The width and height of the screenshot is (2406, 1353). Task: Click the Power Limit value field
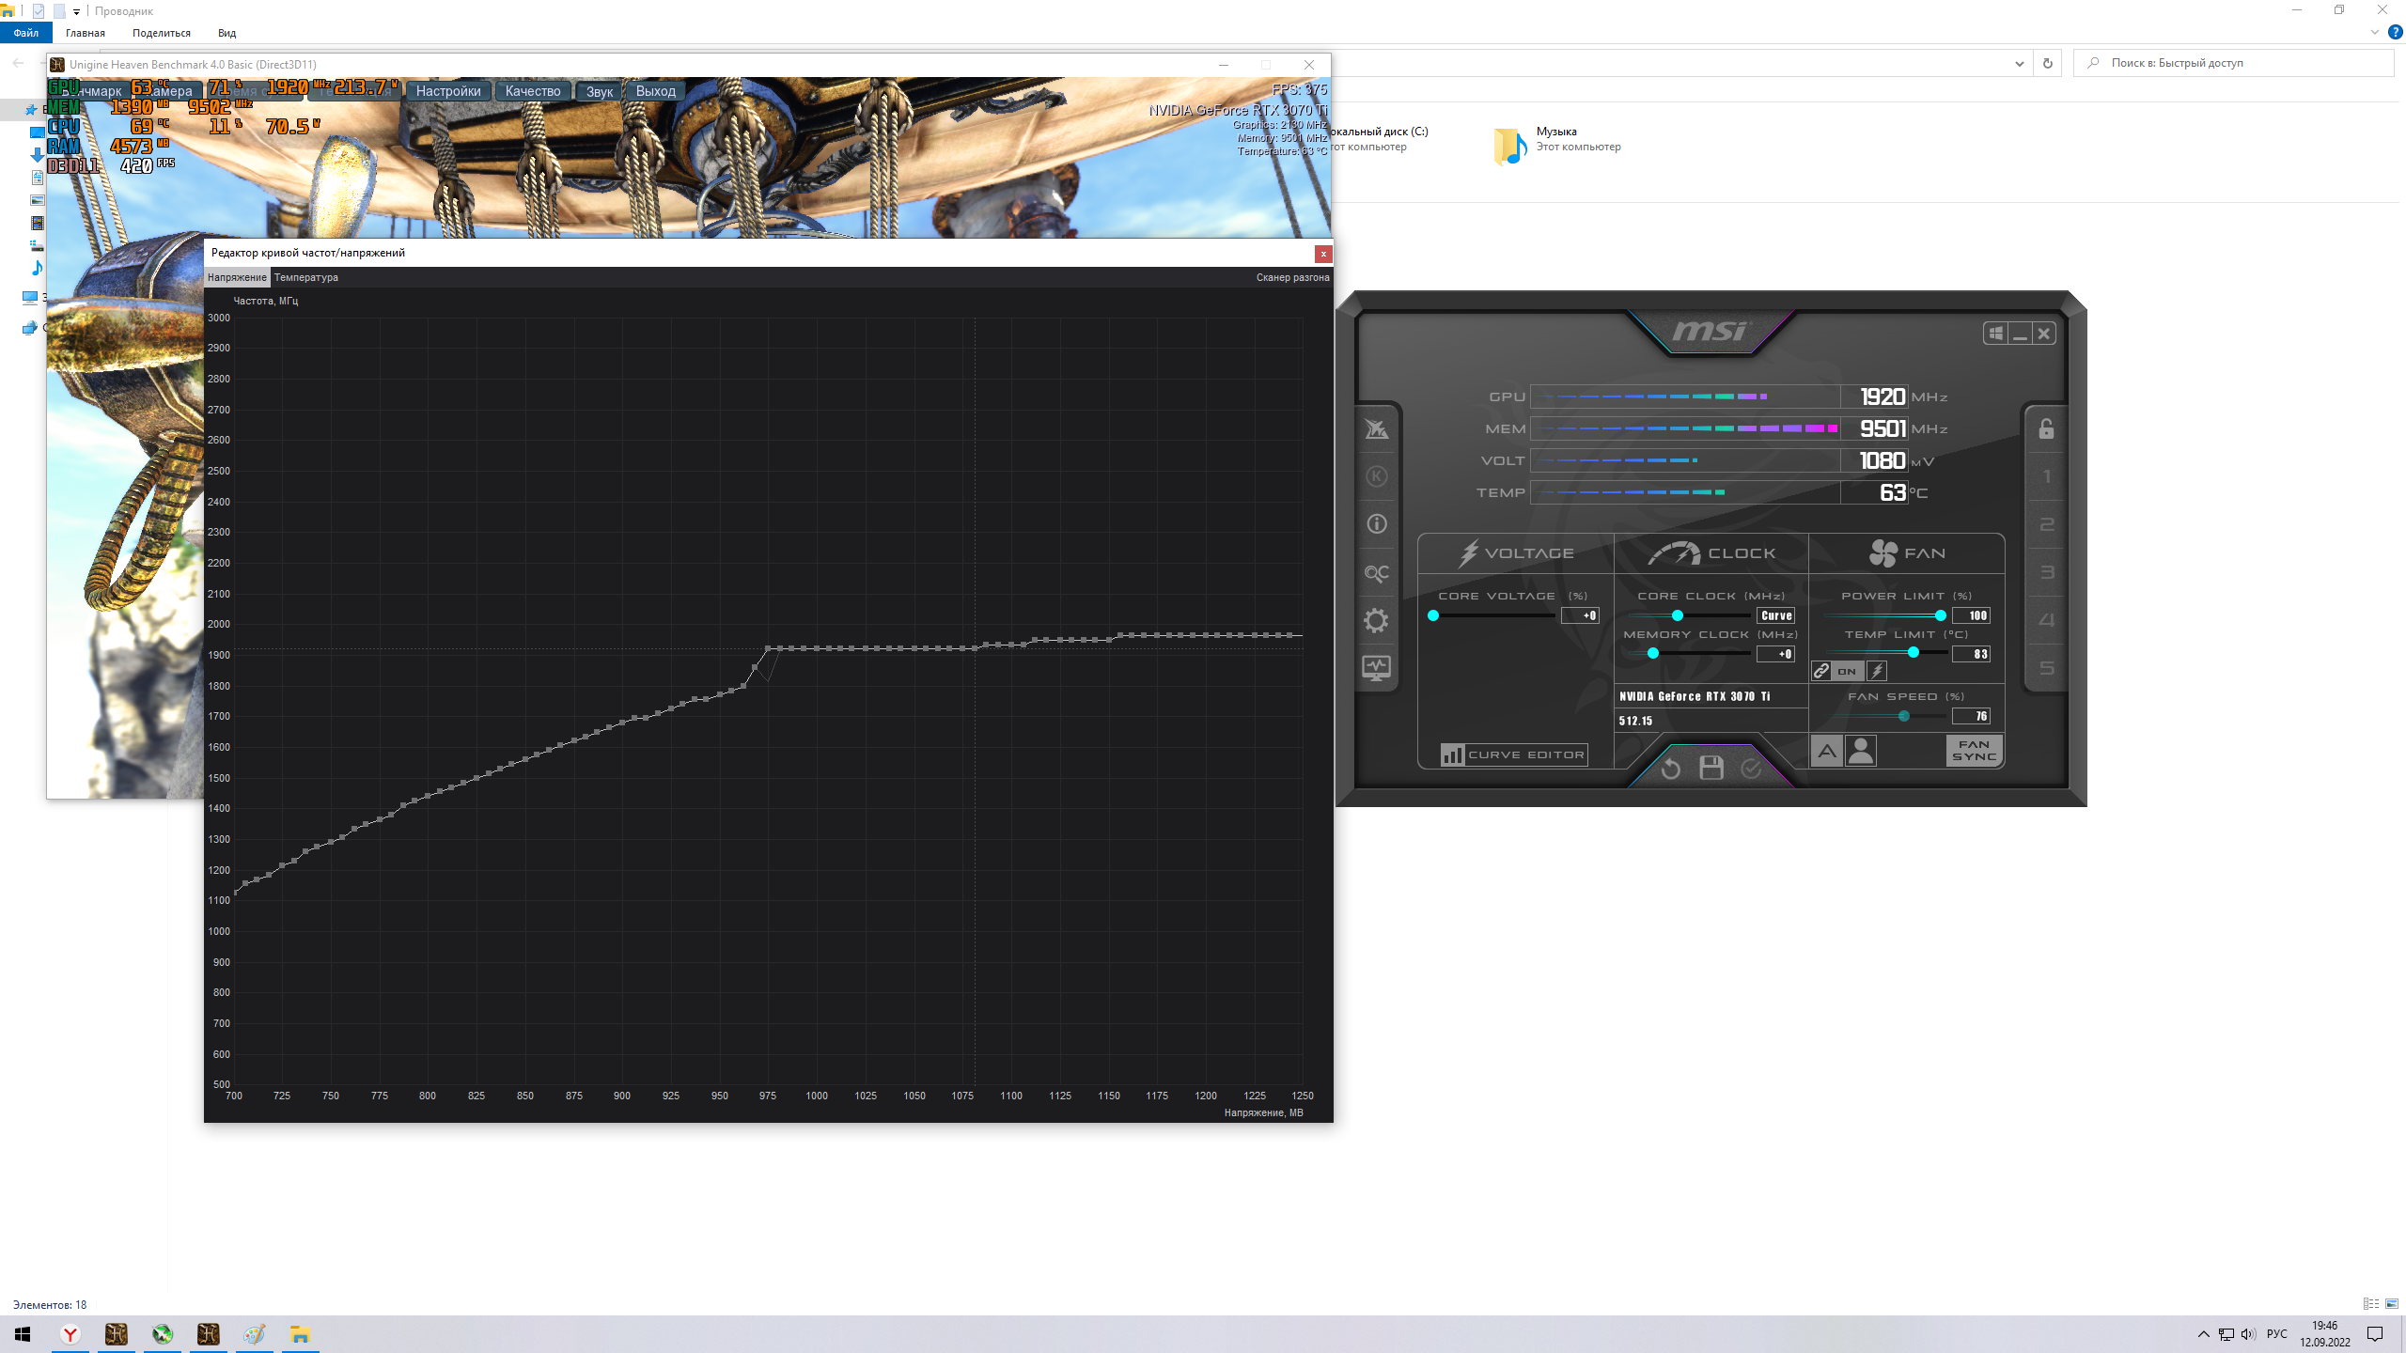(1971, 615)
